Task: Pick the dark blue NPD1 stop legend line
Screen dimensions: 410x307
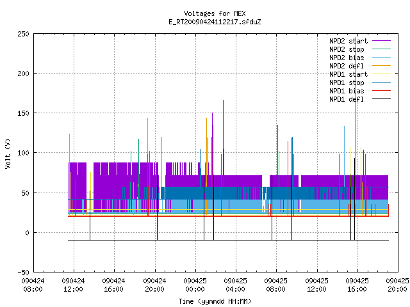Action: tap(382, 83)
